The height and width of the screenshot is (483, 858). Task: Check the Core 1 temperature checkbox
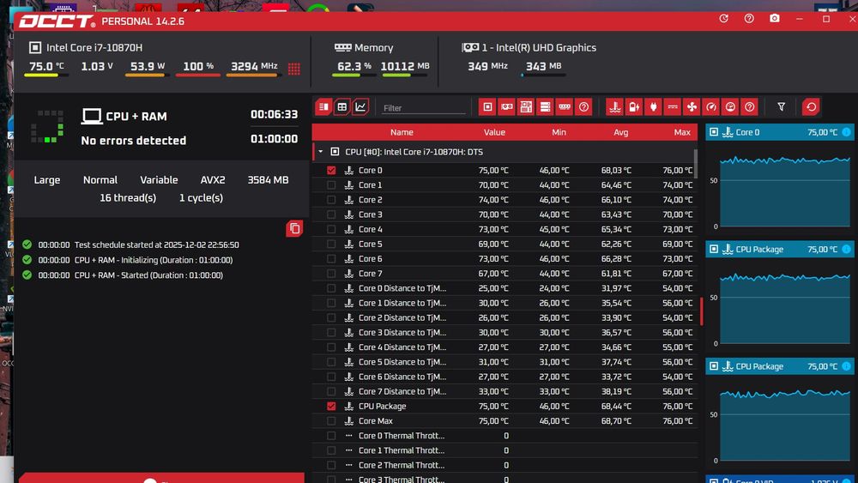coord(331,185)
